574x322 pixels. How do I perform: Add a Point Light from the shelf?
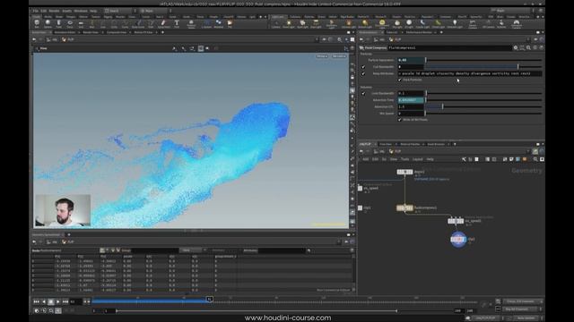[289, 24]
